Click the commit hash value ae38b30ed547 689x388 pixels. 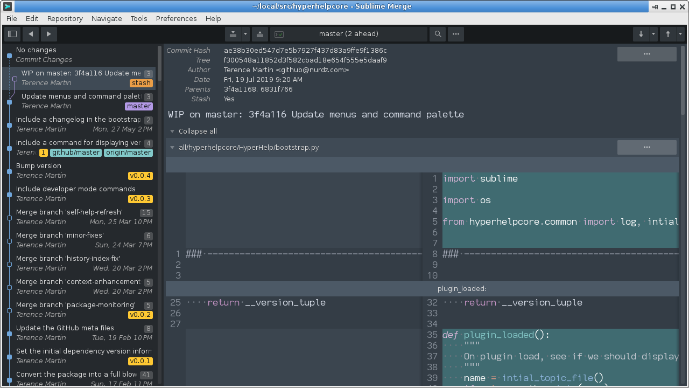click(x=305, y=51)
